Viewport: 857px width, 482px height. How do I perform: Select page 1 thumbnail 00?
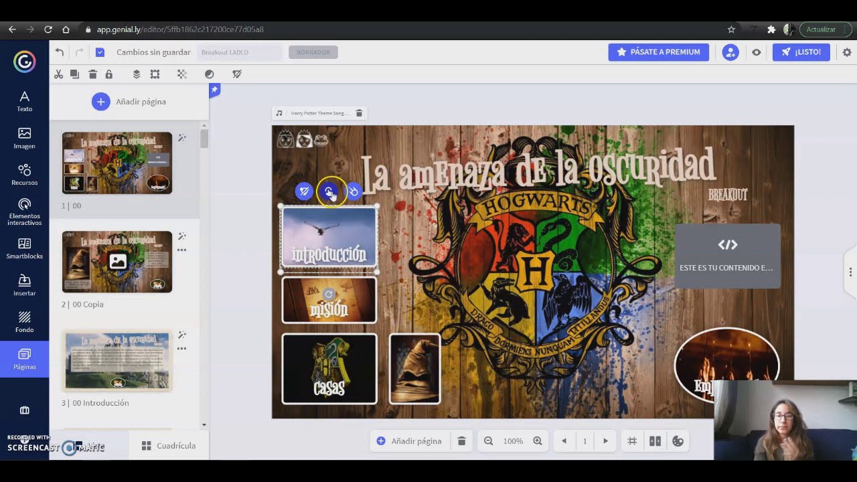click(117, 163)
